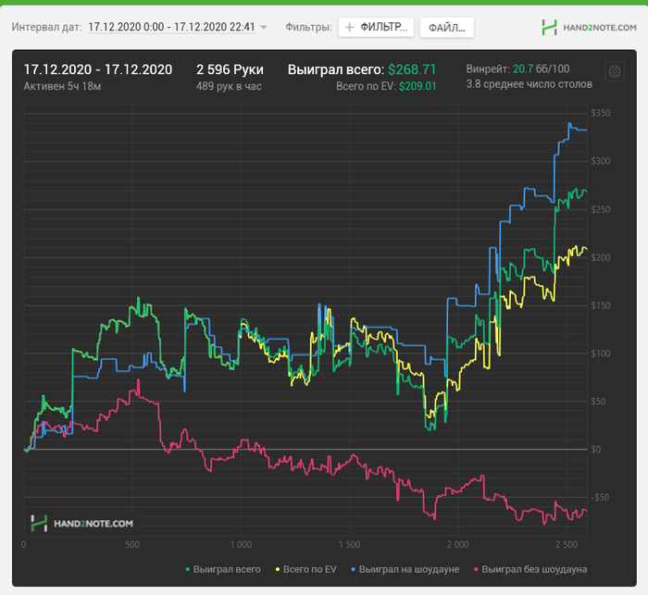Click the date range 17.12.2020 0:00 - 22:41 field
Screen dimensions: 648x595
pos(171,27)
